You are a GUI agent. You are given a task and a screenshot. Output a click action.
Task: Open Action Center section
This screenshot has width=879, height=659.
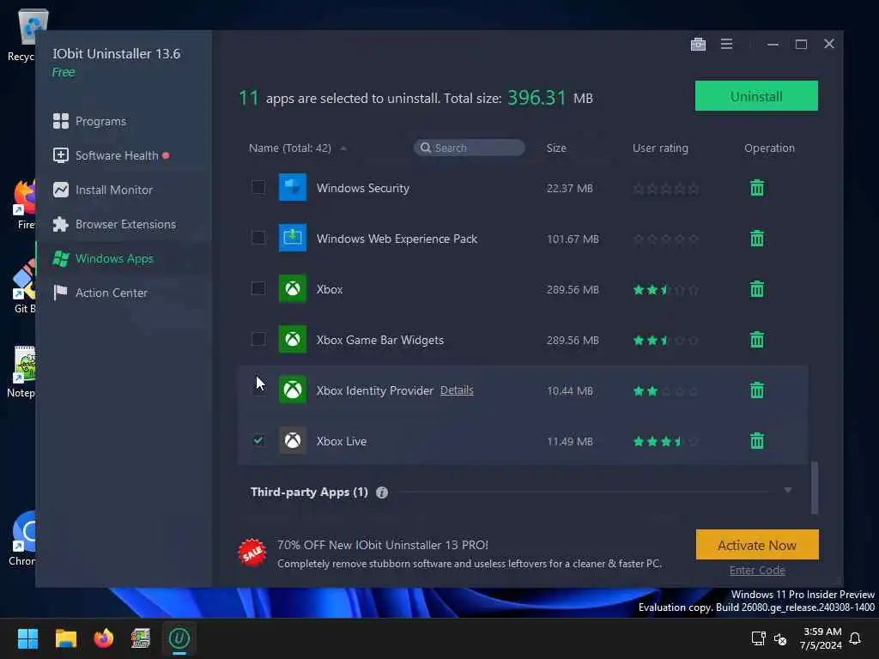coord(100,293)
